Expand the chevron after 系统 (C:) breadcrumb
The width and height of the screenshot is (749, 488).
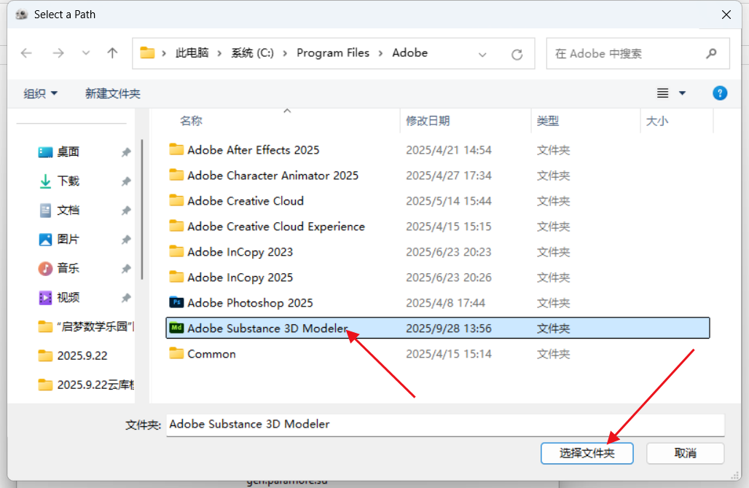285,53
